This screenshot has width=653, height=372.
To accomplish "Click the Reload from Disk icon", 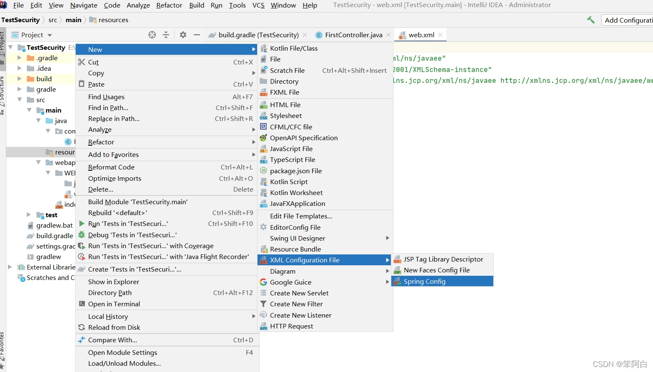I will pyautogui.click(x=82, y=327).
